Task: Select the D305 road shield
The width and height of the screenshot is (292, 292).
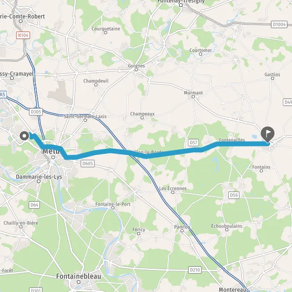Action: pos(36,112)
